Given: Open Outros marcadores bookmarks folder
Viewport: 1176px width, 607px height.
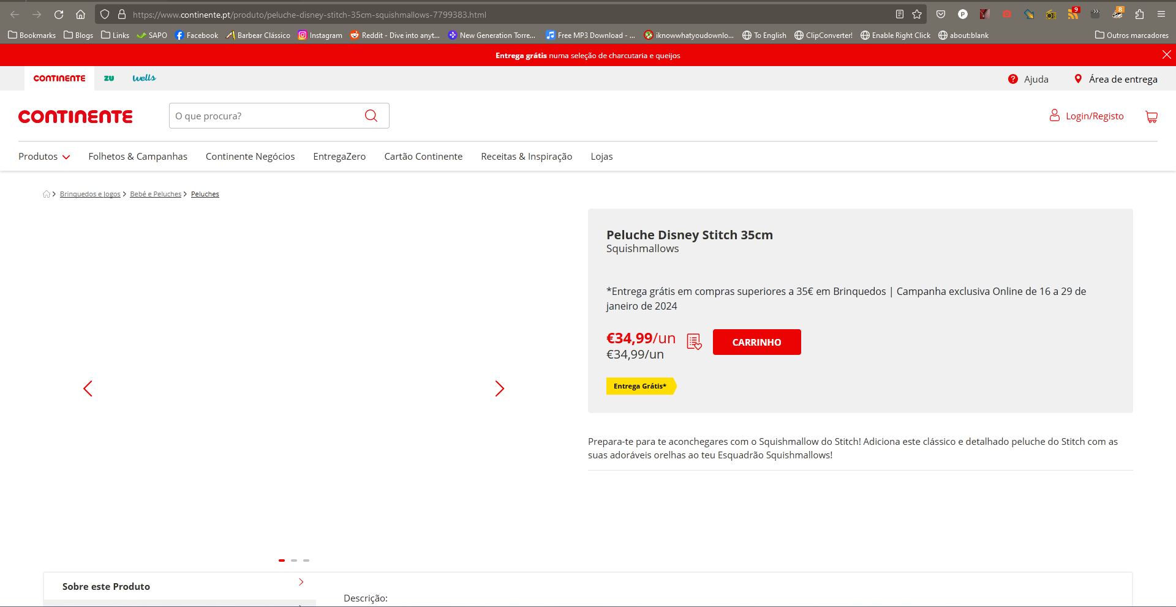Looking at the screenshot, I should [1131, 35].
